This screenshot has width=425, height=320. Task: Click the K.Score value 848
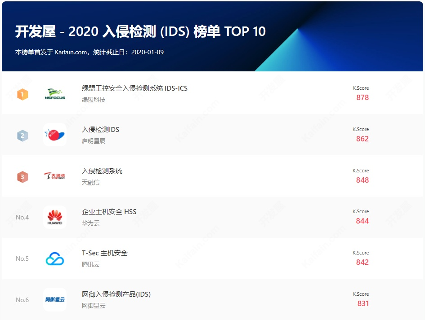click(x=362, y=180)
